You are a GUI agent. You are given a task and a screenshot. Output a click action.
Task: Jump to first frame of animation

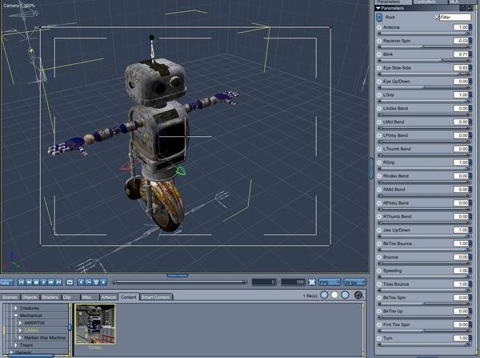tap(21, 282)
